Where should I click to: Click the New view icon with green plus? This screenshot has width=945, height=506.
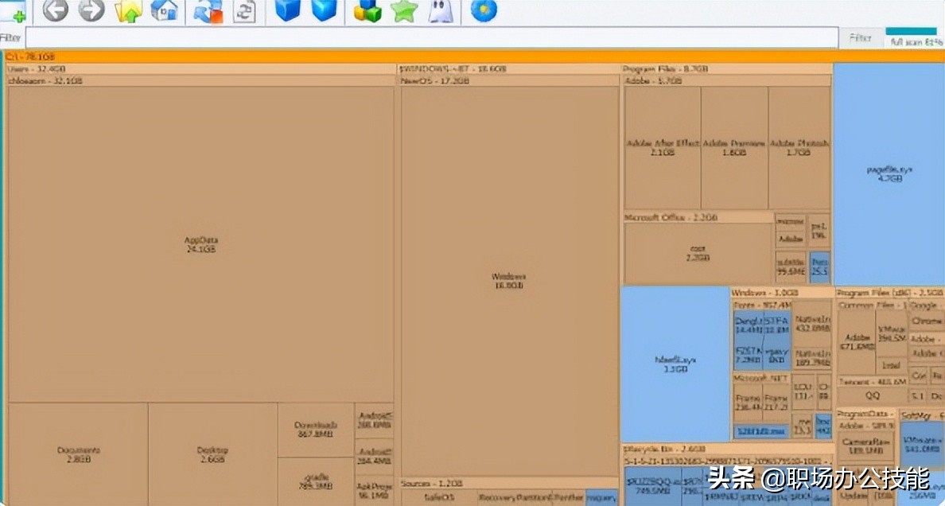click(x=14, y=10)
